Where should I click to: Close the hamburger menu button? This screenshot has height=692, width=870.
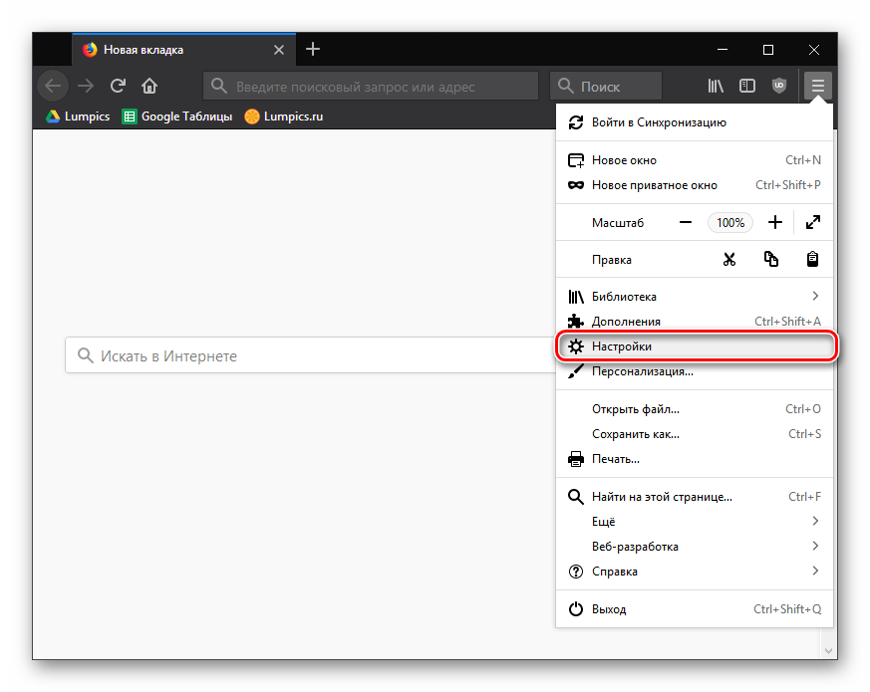pyautogui.click(x=817, y=86)
